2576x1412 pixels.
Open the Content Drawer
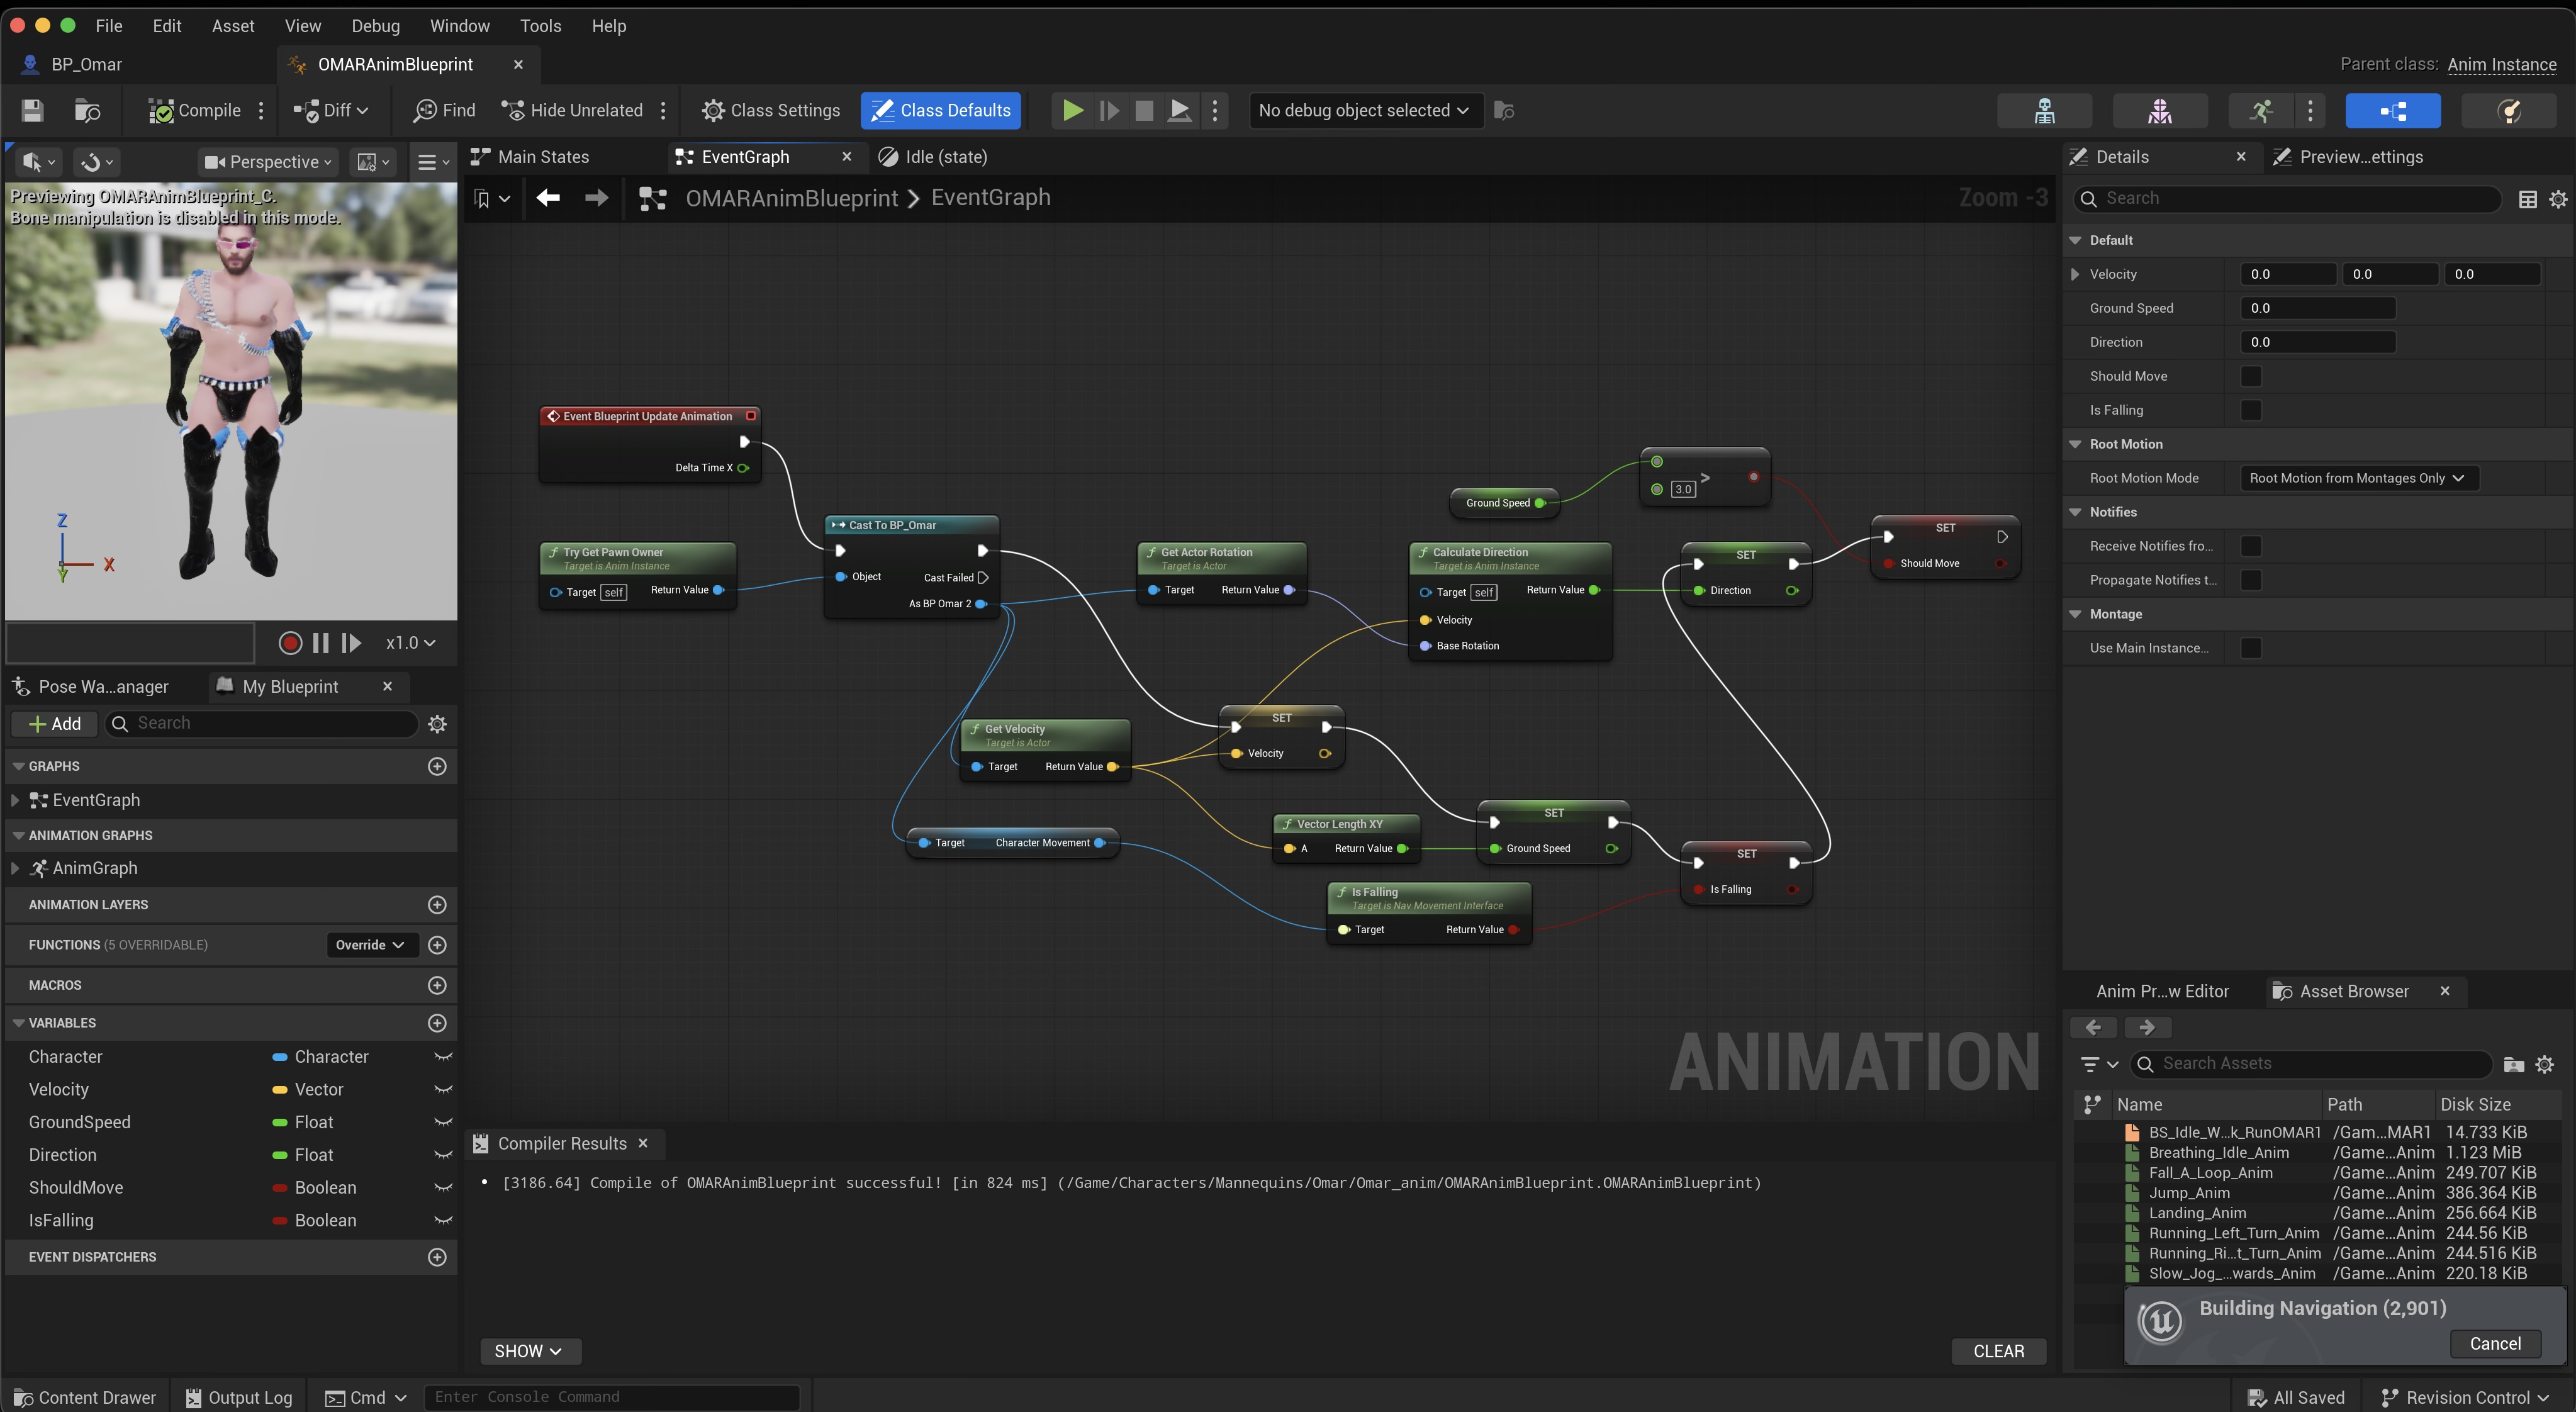tap(85, 1397)
